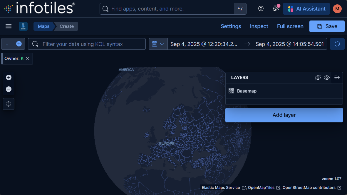
Task: Open the date picker calendar dropdown
Action: 158,44
